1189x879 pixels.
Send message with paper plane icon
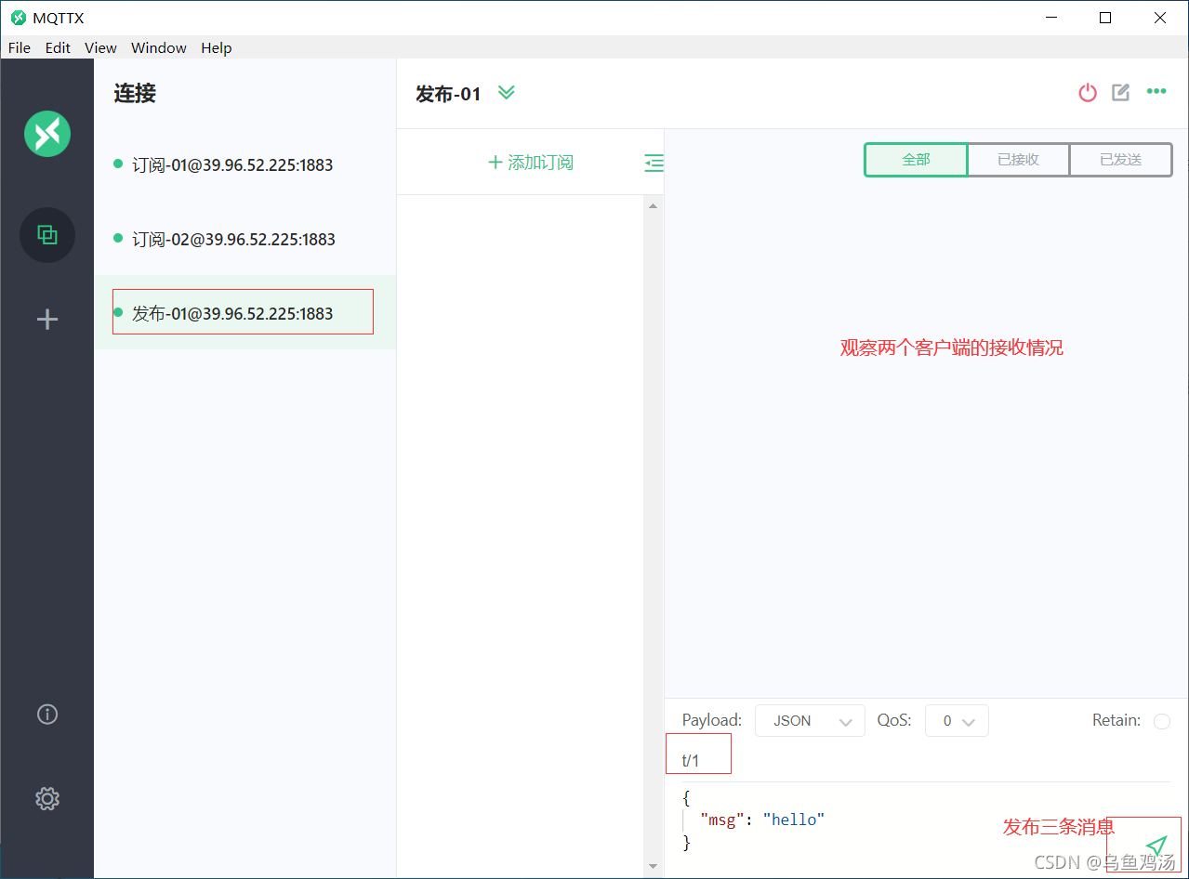point(1156,846)
